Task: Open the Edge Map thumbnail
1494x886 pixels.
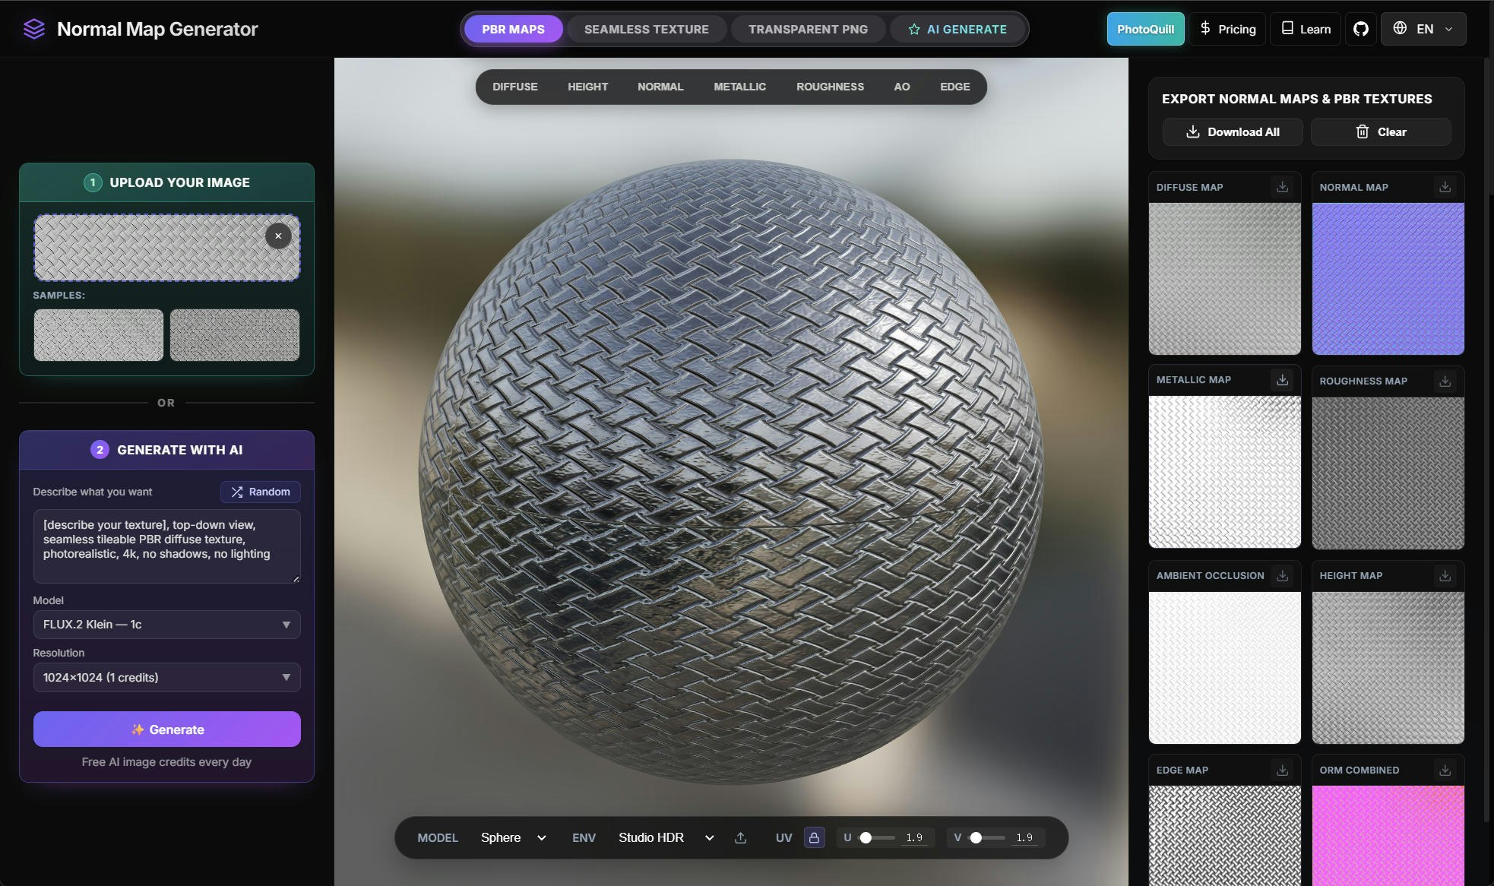Action: pyautogui.click(x=1224, y=836)
